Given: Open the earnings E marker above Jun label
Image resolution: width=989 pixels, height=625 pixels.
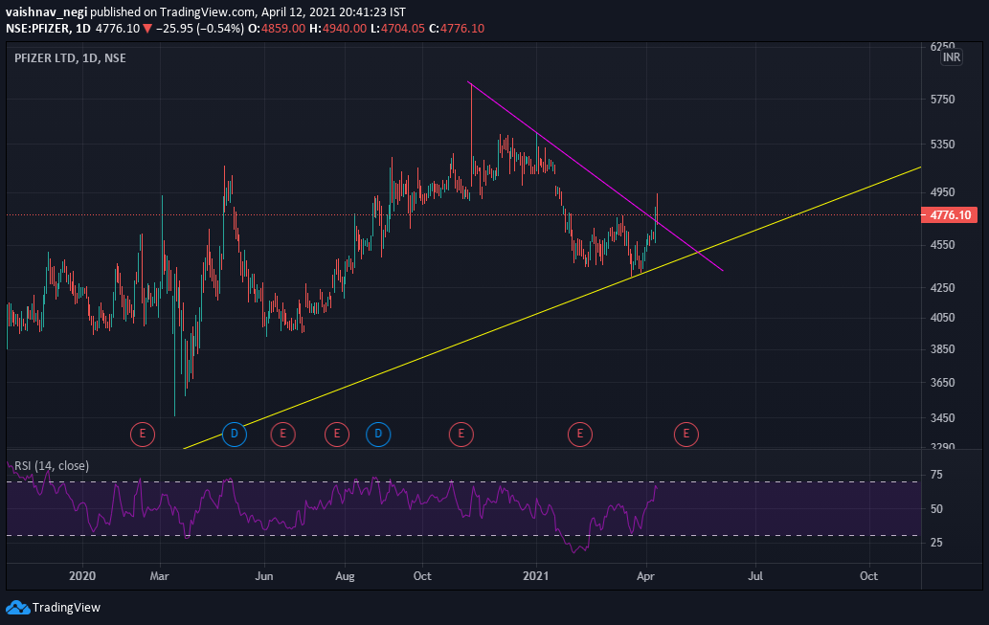Looking at the screenshot, I should click(282, 434).
